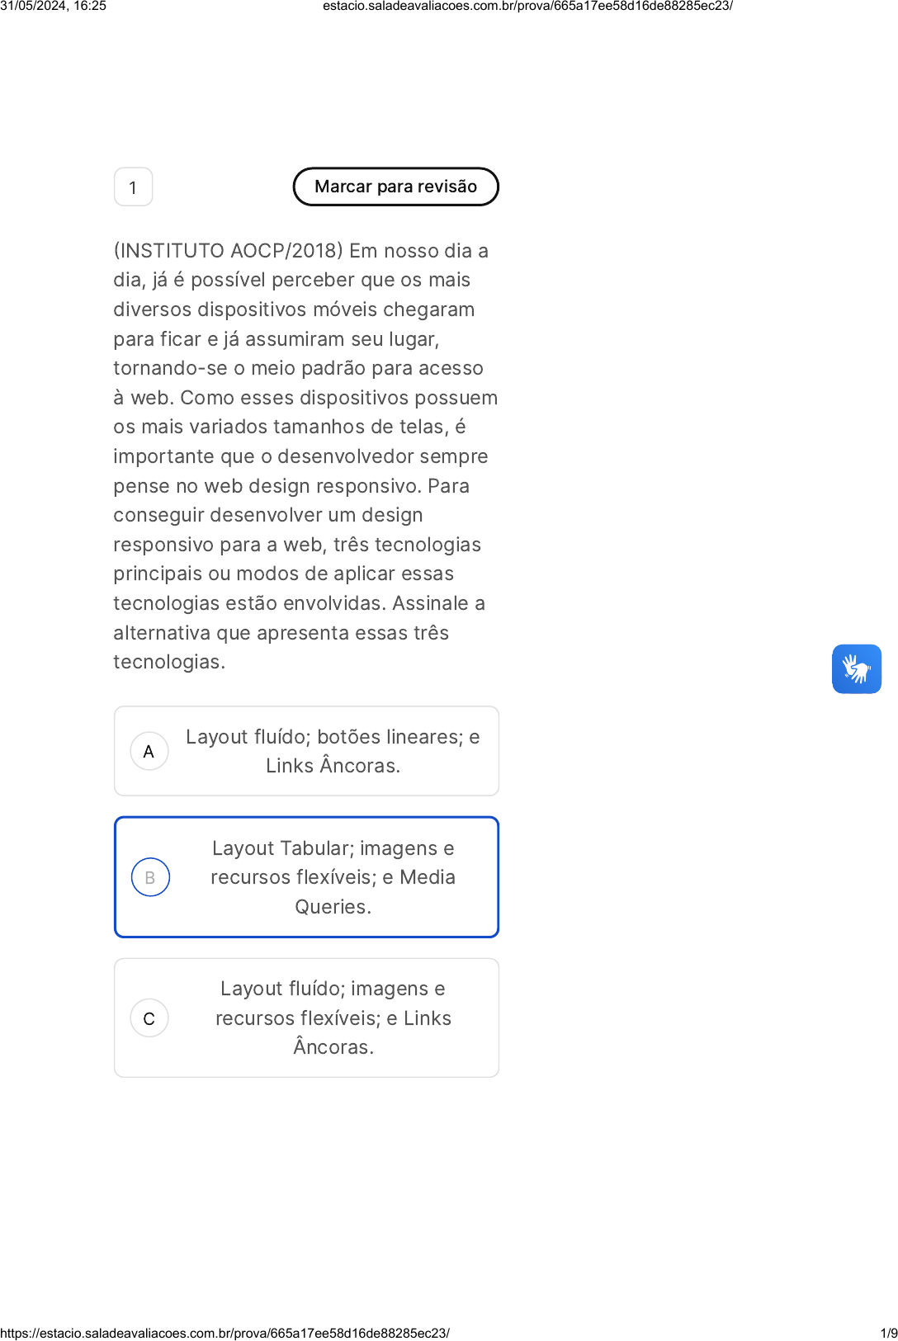Click the word 'Queries.' in option B

coord(333,907)
